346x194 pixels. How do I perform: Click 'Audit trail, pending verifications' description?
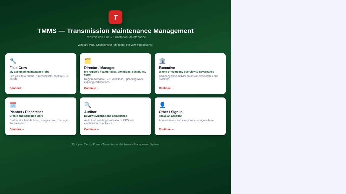[x=109, y=122]
